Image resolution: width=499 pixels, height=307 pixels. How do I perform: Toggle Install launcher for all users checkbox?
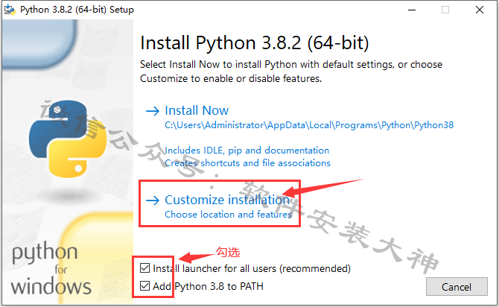coord(144,268)
